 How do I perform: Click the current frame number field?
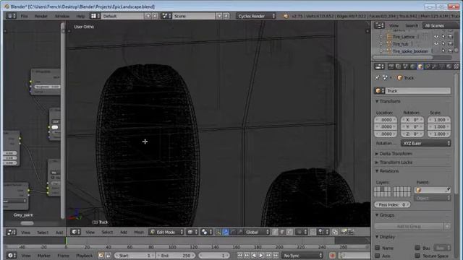(x=214, y=255)
